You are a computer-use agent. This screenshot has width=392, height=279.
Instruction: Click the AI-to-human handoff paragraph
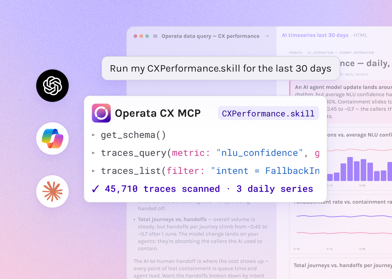201,268
